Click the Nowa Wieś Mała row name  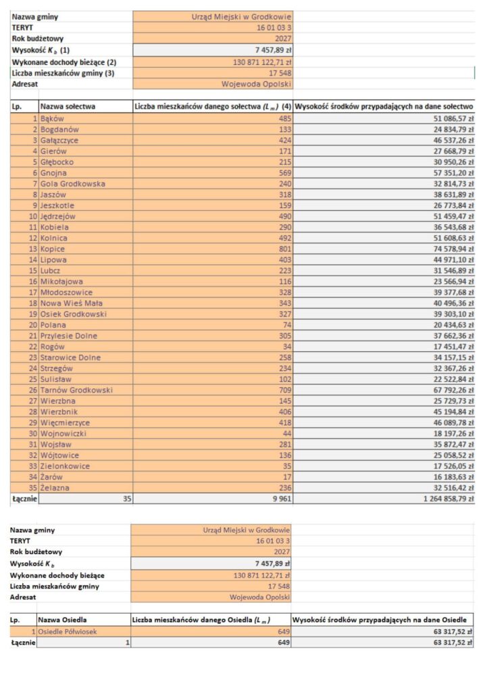pyautogui.click(x=86, y=303)
